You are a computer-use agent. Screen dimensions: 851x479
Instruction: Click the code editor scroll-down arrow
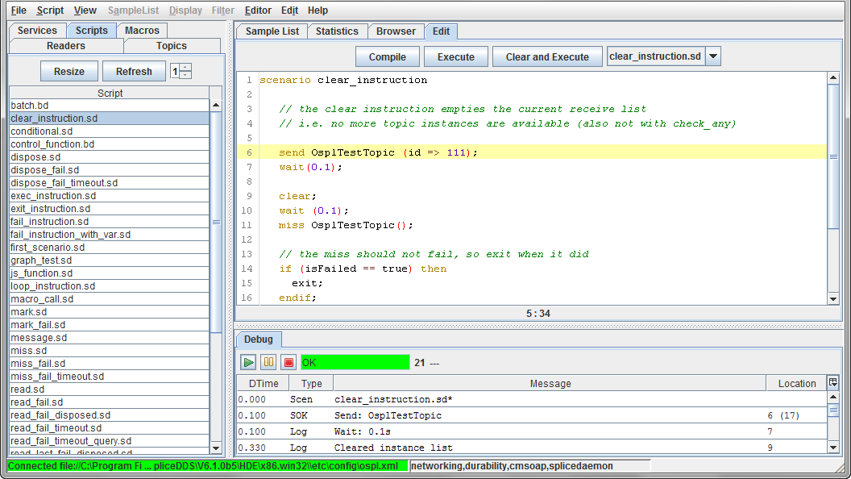pos(833,298)
